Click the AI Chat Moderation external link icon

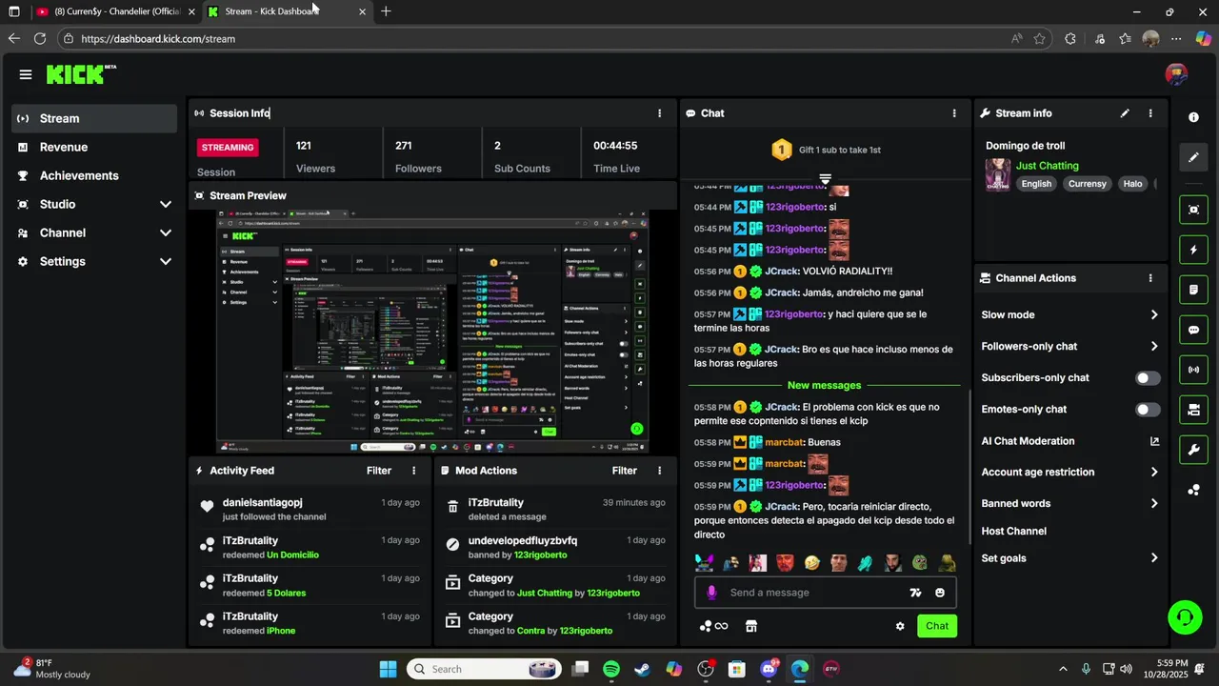[x=1154, y=441]
